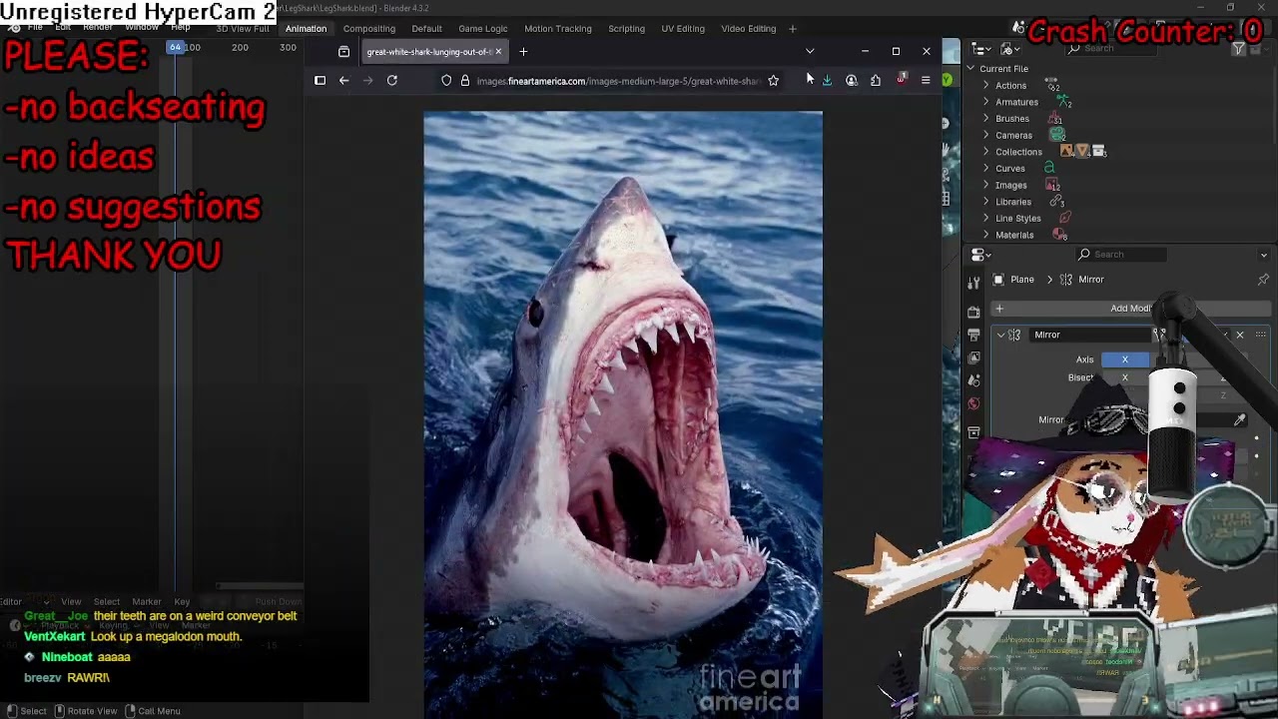Click the outliner filter funnel icon
Screen dimensions: 1278x719
coord(1240,49)
